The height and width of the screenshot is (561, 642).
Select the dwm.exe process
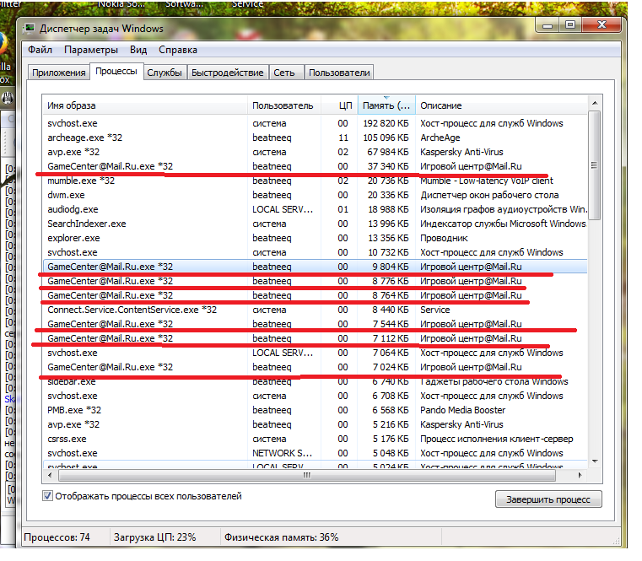point(316,195)
